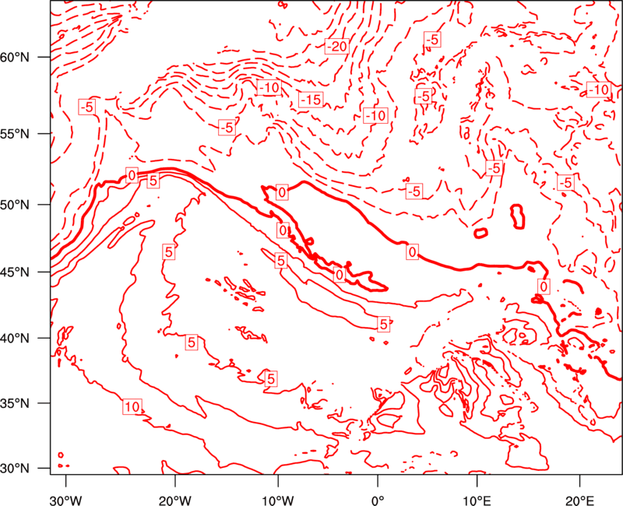The height and width of the screenshot is (506, 623).
Task: Click the 40°N latitude axis label
Action: pyautogui.click(x=15, y=339)
